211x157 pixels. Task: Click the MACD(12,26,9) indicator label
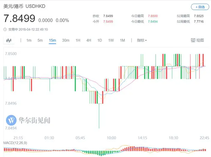coord(15,143)
